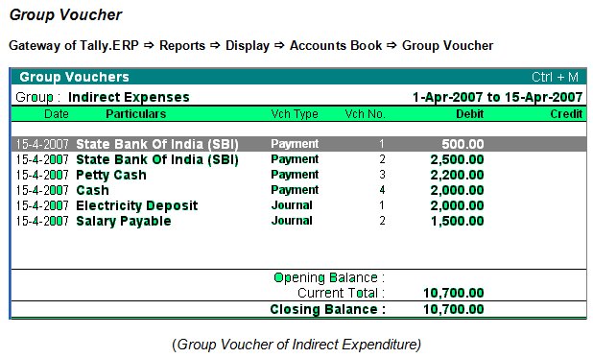This screenshot has width=593, height=358.
Task: Click the Current Total label
Action: click(x=342, y=293)
